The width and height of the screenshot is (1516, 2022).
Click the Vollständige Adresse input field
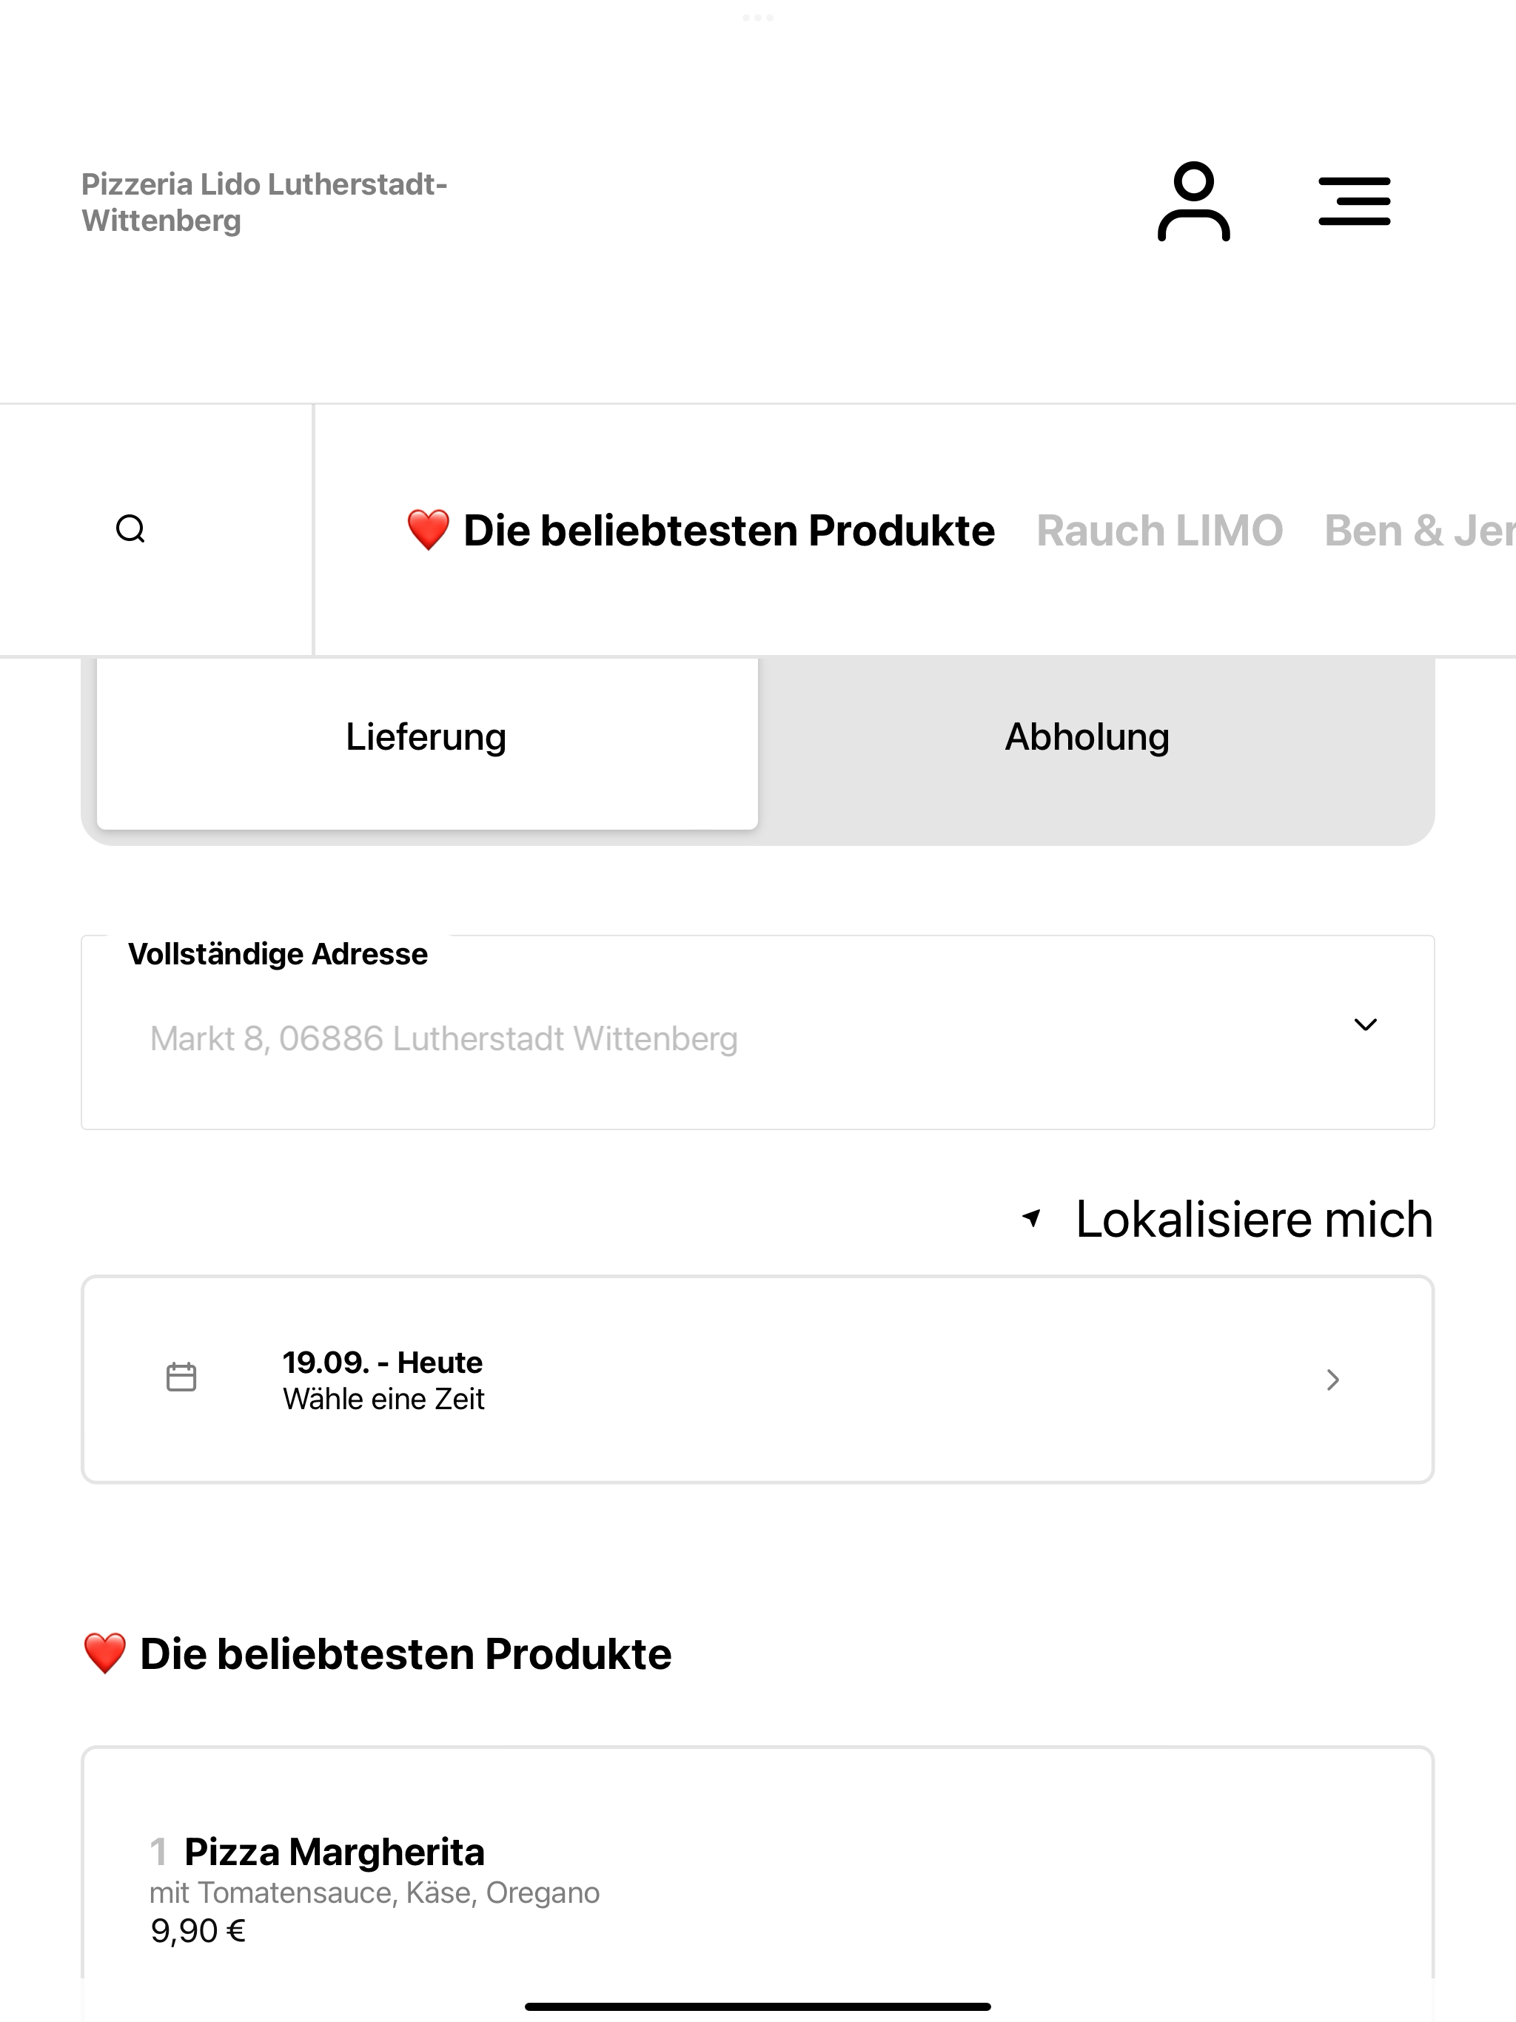click(x=758, y=1033)
